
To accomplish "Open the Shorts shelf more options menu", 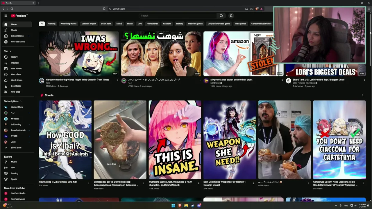I will [x=363, y=95].
